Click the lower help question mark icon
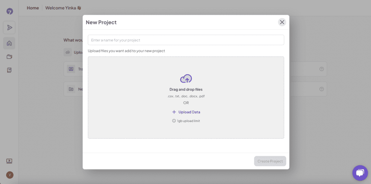The width and height of the screenshot is (371, 184). click(x=322, y=89)
